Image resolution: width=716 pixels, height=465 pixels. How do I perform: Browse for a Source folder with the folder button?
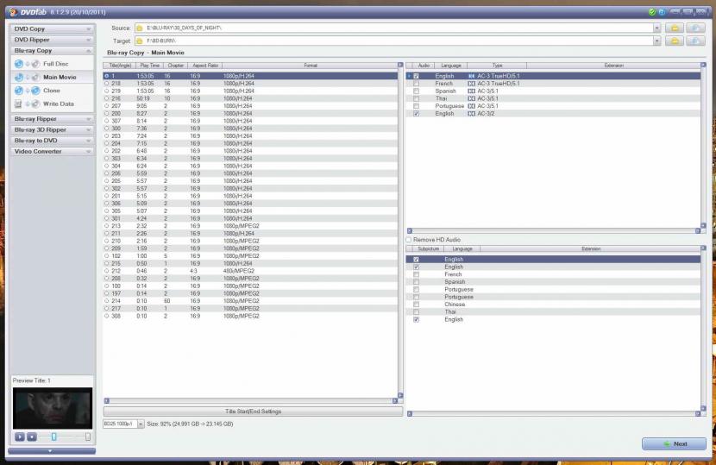coord(675,28)
